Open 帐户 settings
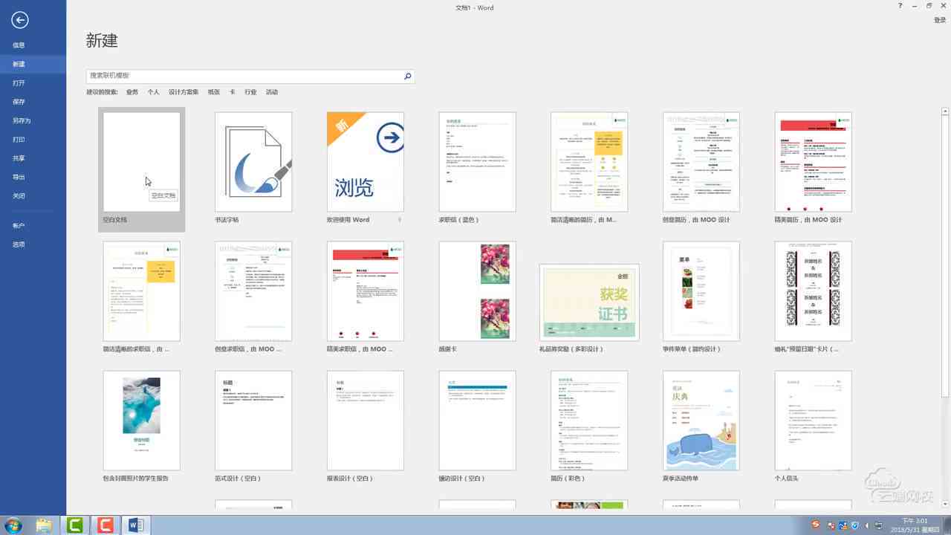This screenshot has height=535, width=951. (x=19, y=226)
